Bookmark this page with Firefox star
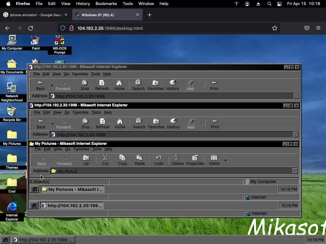326x244 pixels. [x=275, y=28]
